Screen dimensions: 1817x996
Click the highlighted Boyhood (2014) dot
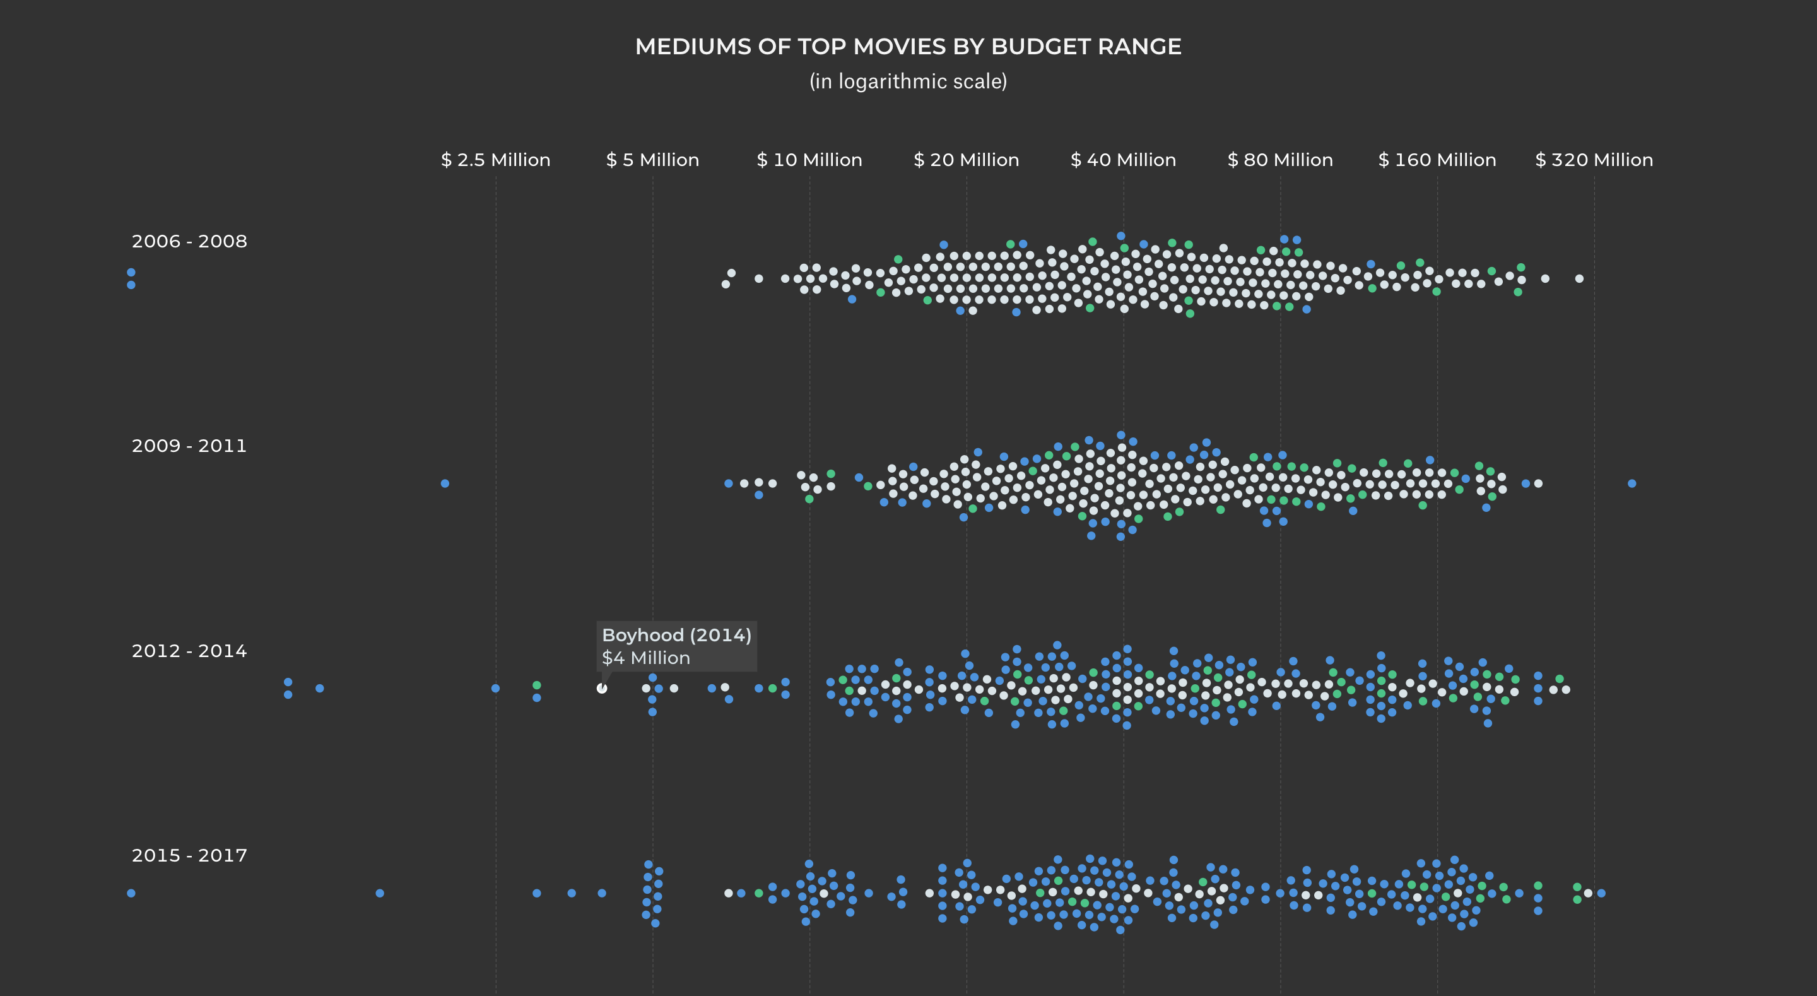click(602, 688)
